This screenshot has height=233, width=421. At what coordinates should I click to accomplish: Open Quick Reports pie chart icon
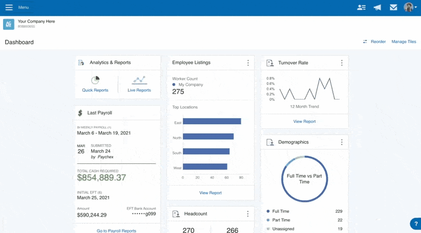(x=95, y=80)
